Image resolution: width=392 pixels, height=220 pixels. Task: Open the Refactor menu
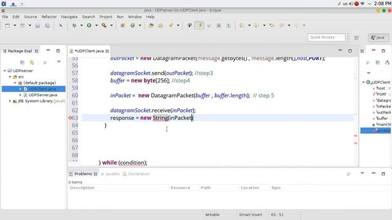tap(49, 16)
